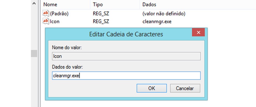Viewport: 256px width, 107px height.
Task: Click REG_SZ type in Icon row
Action: point(100,21)
